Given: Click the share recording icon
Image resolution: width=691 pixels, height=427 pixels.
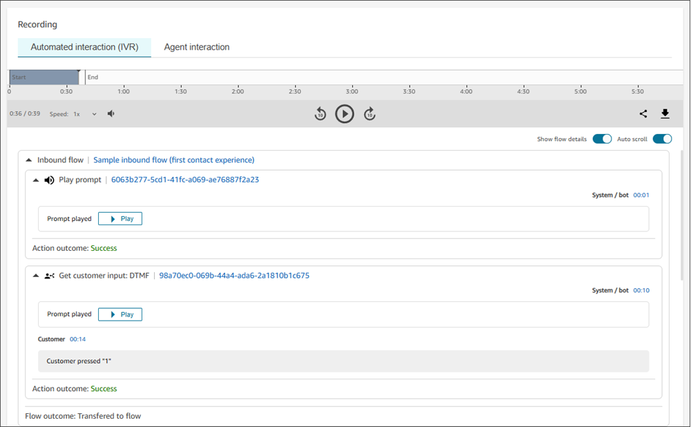Looking at the screenshot, I should click(643, 114).
